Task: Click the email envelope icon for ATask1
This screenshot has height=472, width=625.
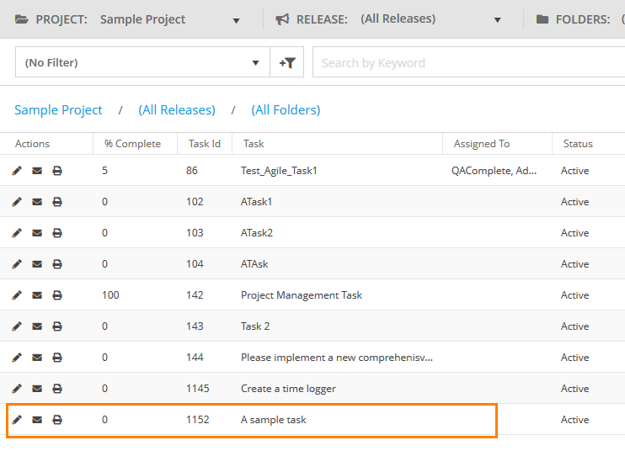Action: point(37,202)
